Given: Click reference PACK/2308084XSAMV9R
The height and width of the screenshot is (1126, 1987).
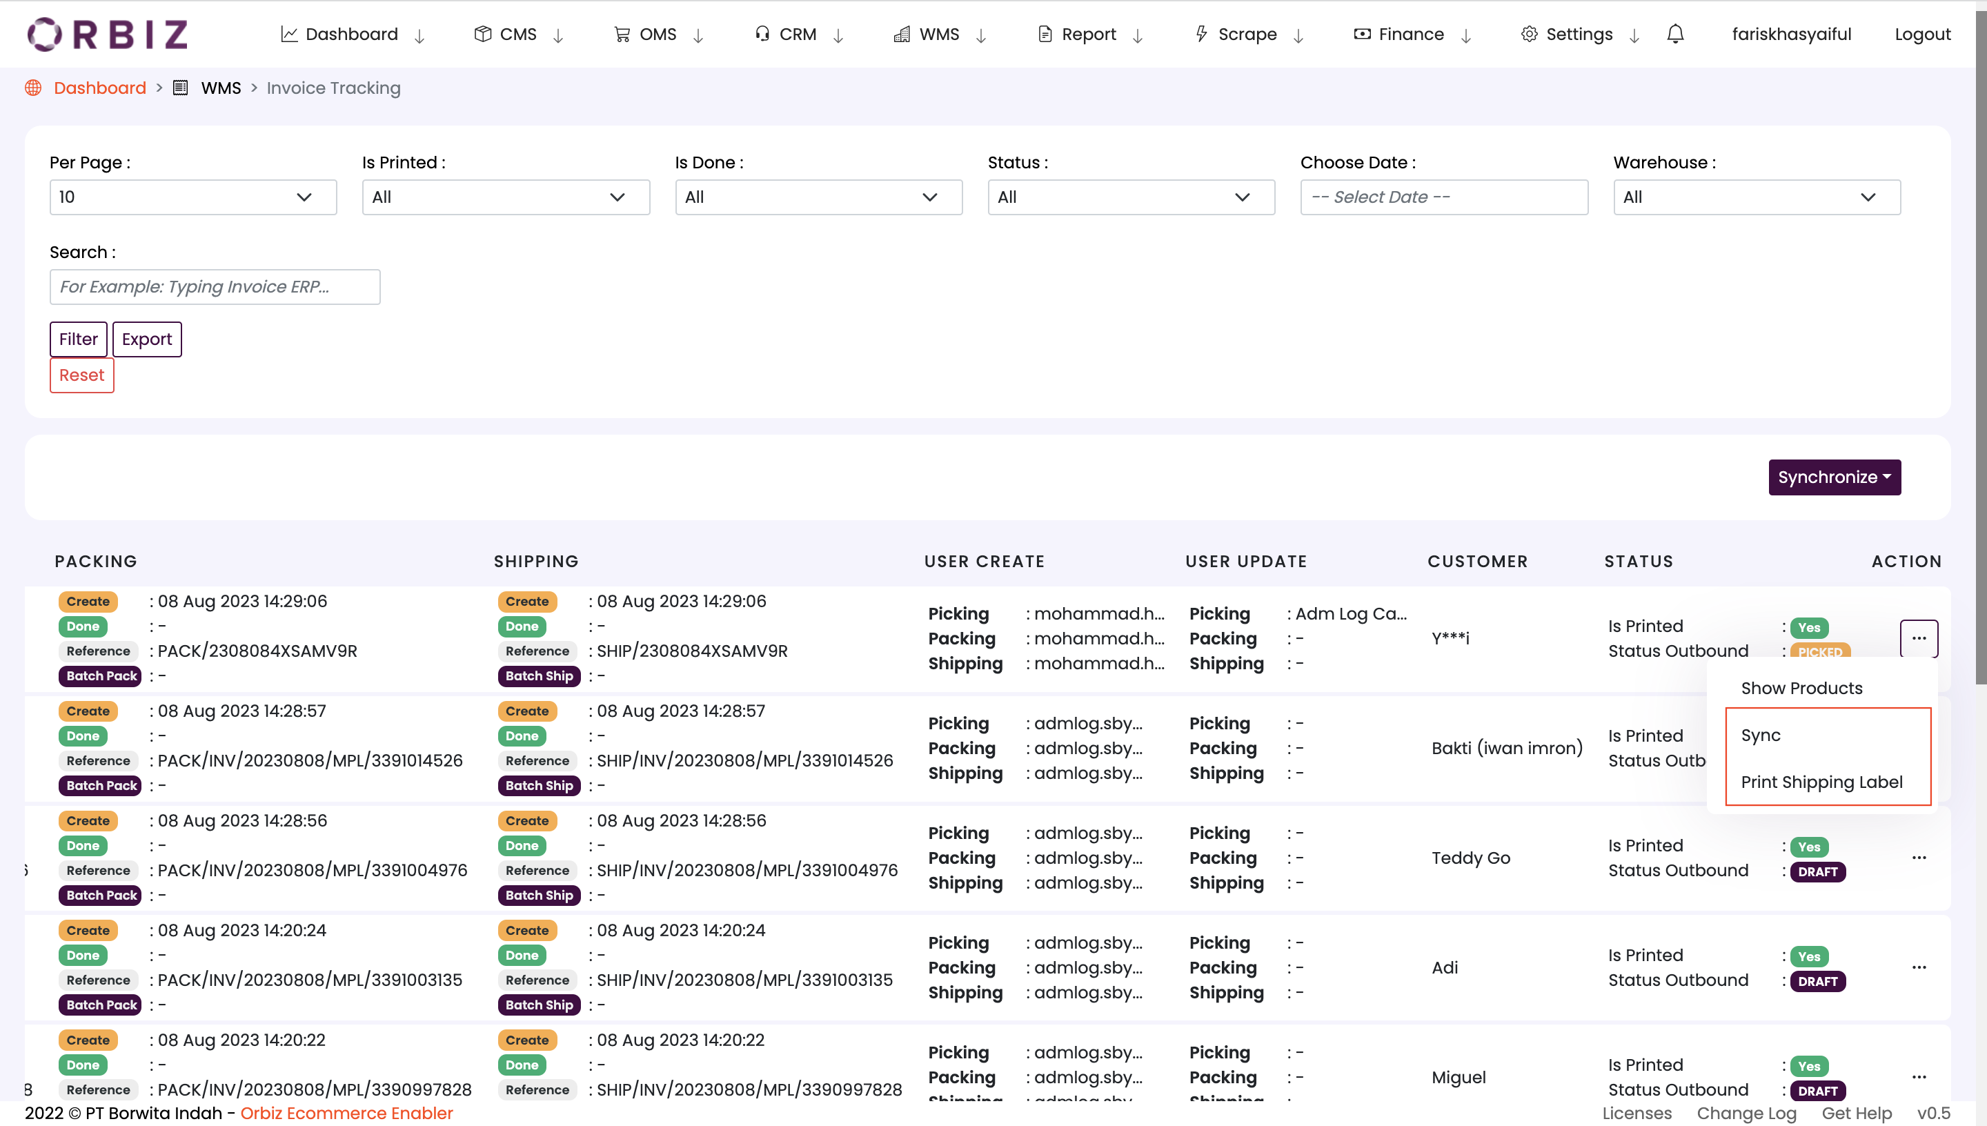Looking at the screenshot, I should click(257, 651).
